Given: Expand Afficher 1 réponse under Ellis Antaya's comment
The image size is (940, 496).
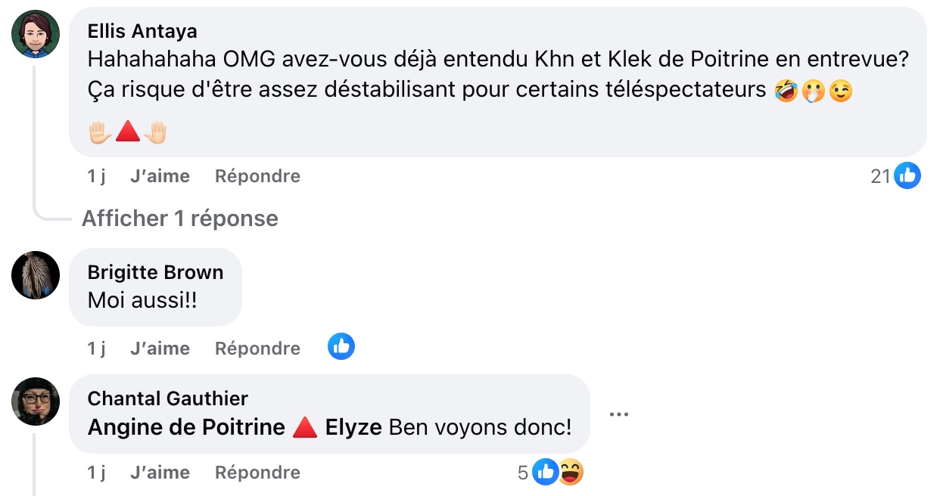Looking at the screenshot, I should (x=180, y=219).
